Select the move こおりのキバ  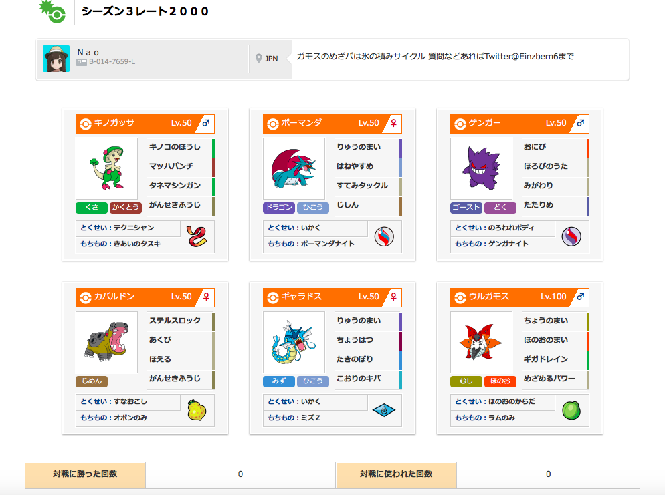click(368, 379)
